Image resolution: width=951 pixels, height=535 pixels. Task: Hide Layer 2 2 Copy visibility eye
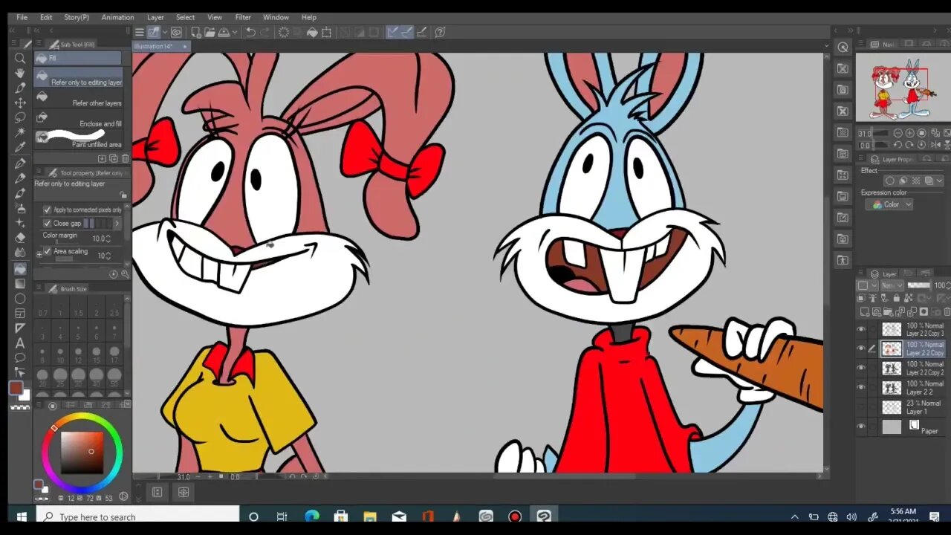pyautogui.click(x=861, y=348)
